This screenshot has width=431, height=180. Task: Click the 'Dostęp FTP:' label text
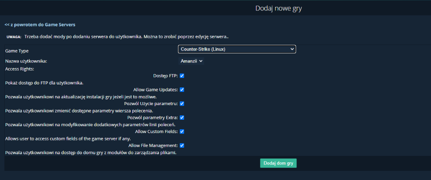(166, 75)
